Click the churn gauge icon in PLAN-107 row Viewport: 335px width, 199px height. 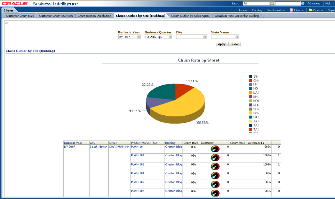pyautogui.click(x=215, y=193)
